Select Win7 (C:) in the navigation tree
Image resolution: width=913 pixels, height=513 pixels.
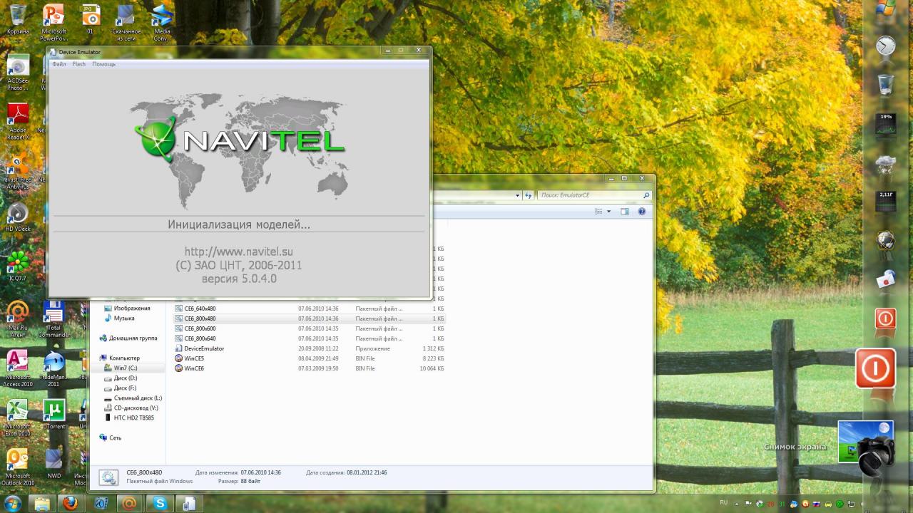click(x=125, y=368)
